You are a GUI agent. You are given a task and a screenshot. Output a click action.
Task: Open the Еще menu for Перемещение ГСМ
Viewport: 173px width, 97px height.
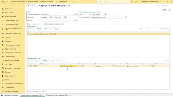[167, 61]
